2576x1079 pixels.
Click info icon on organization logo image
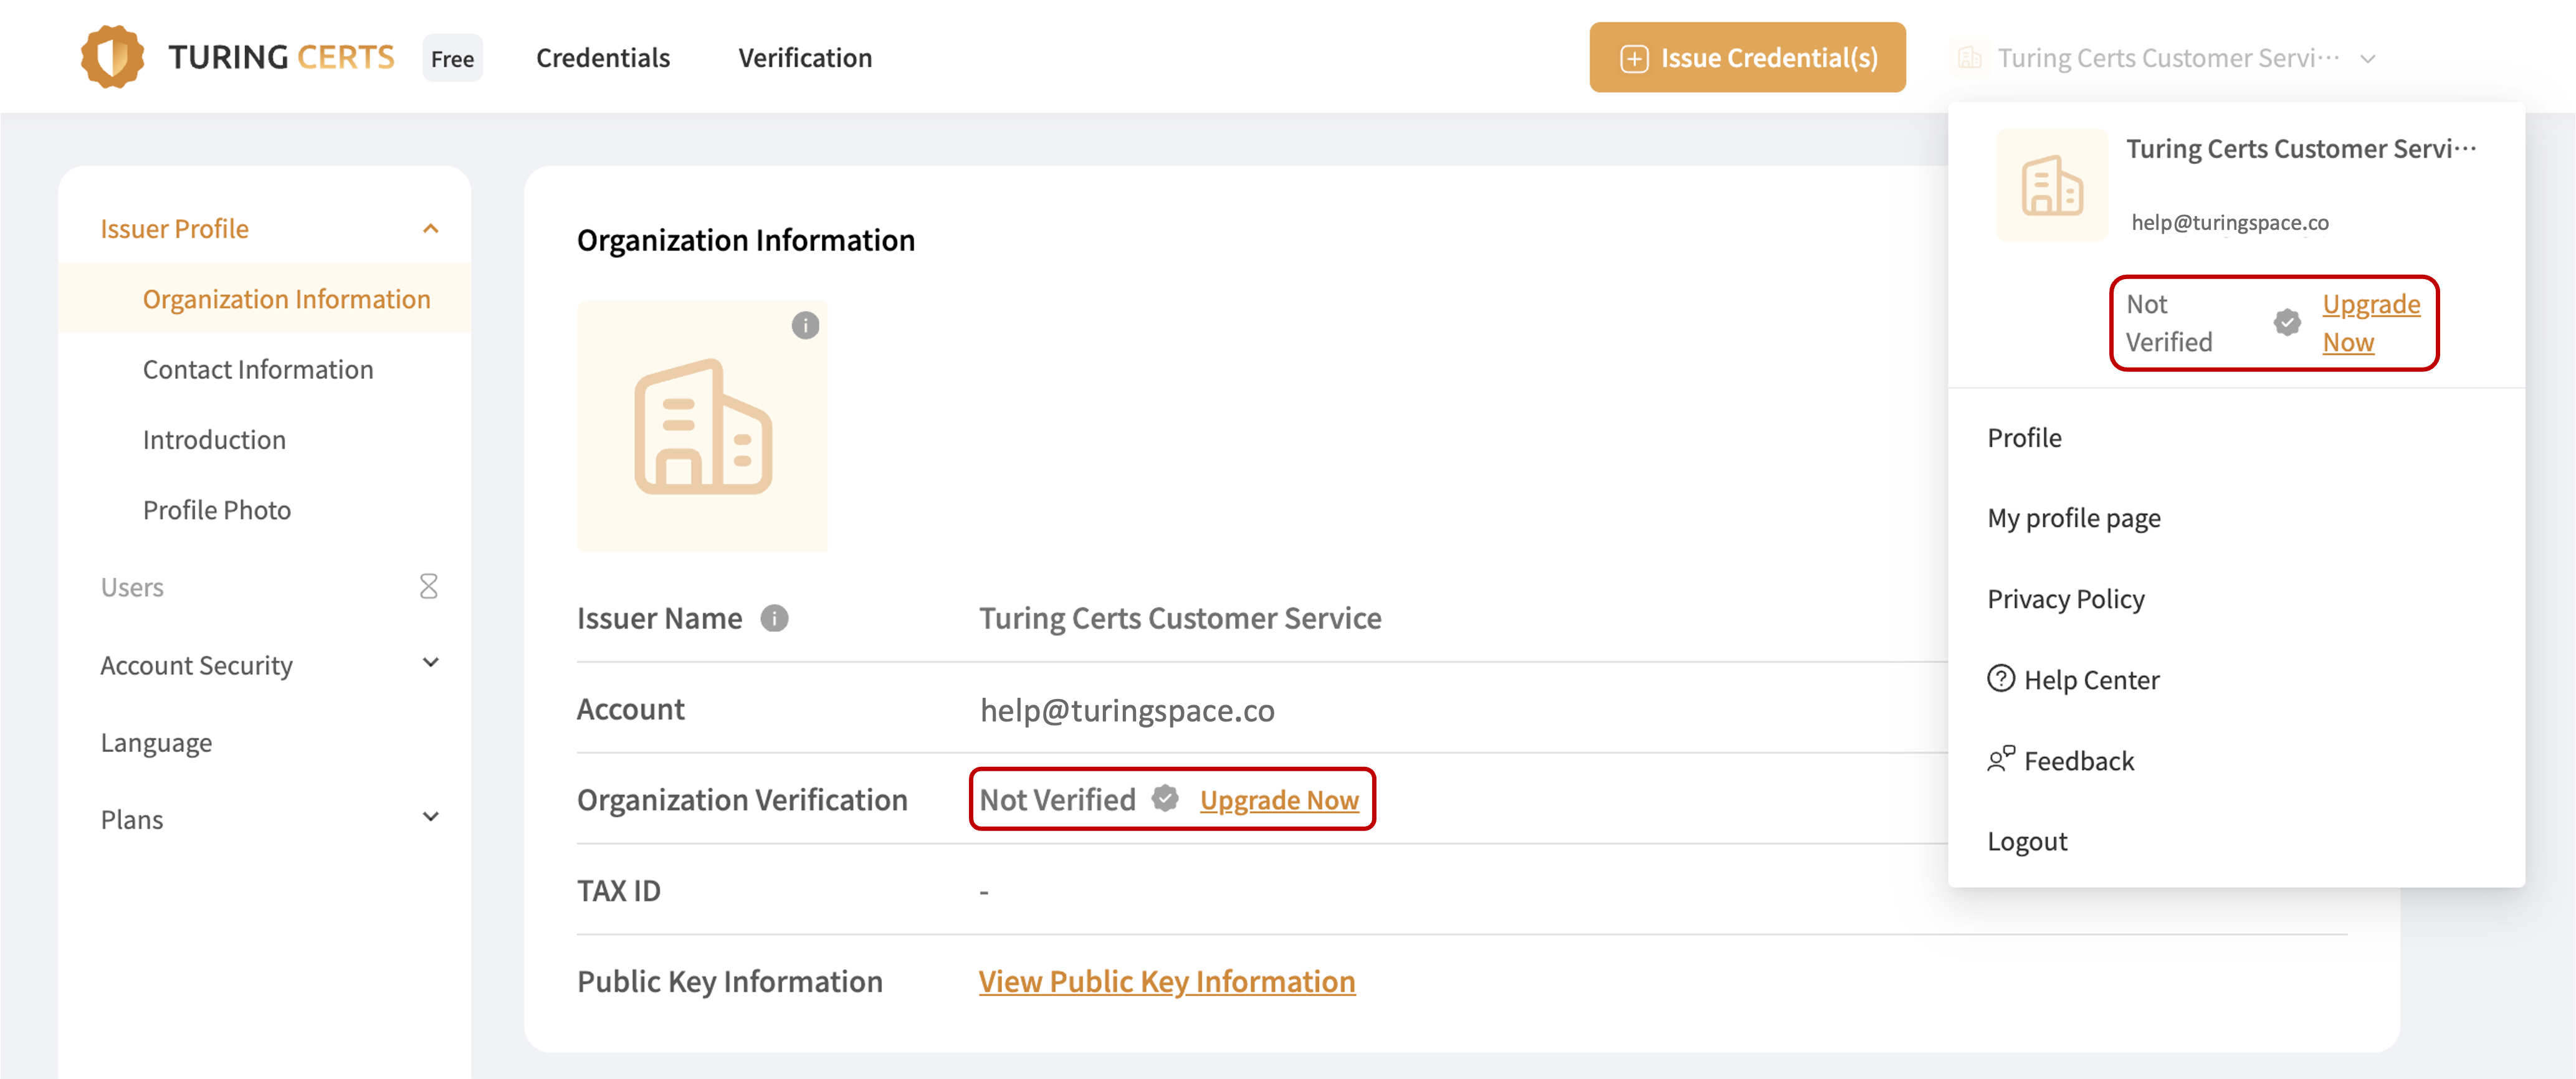point(805,325)
